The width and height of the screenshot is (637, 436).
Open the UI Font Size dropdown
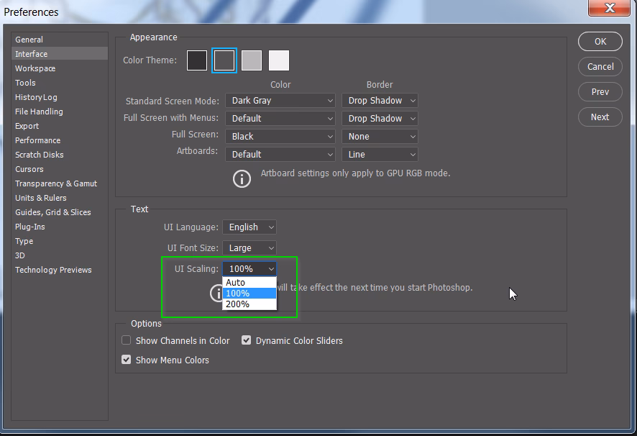coord(249,247)
